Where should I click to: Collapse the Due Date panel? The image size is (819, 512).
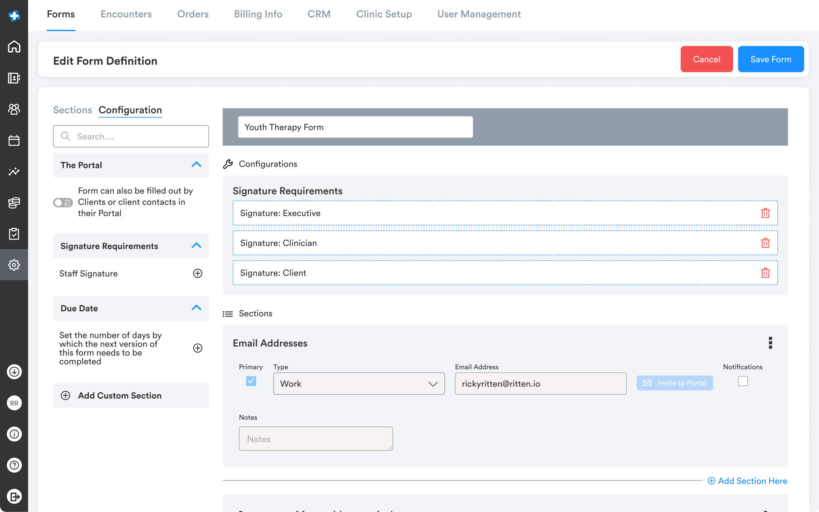pos(196,308)
